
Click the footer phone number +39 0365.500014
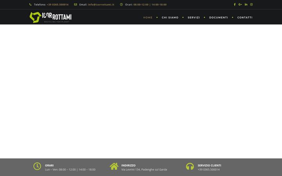pyautogui.click(x=209, y=169)
